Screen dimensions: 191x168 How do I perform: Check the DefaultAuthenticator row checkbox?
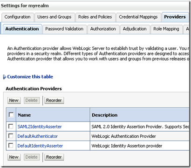coord(11,136)
